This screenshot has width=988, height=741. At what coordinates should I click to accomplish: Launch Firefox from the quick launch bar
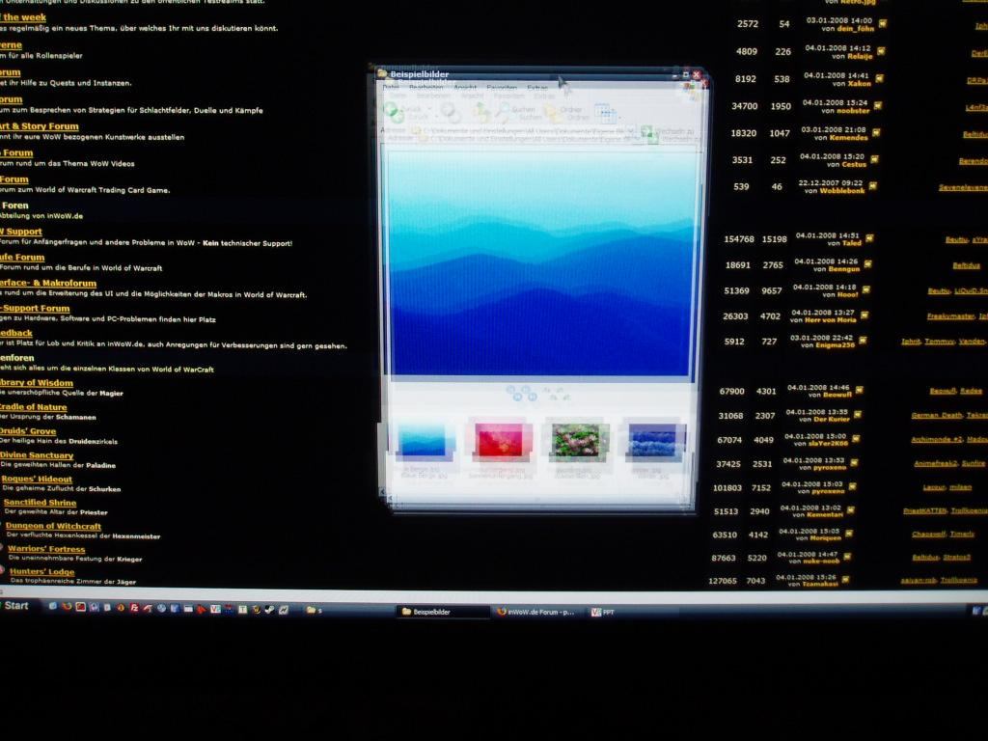coord(67,607)
